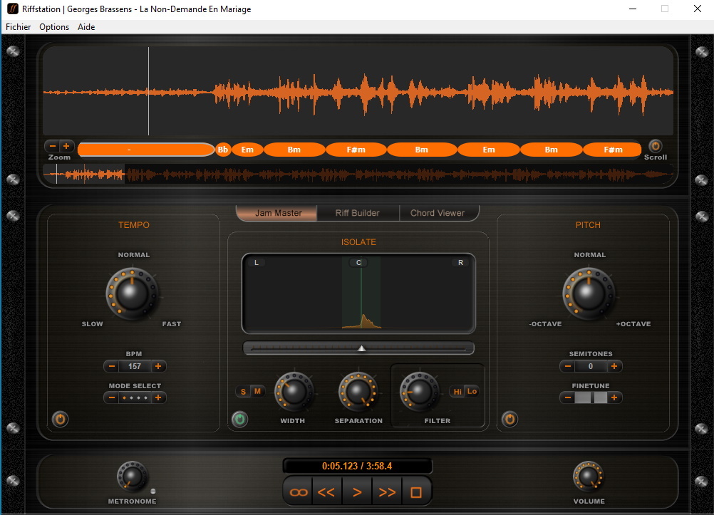
Task: Click the Finetune slider bar
Action: [591, 397]
